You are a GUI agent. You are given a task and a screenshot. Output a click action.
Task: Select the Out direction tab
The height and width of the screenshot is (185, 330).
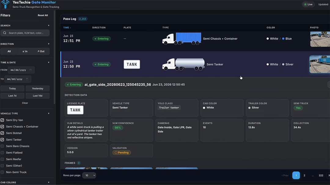pos(41,51)
